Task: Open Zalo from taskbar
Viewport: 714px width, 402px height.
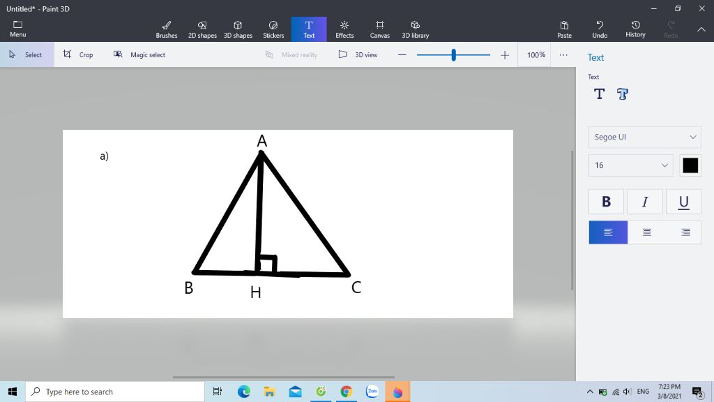Action: [372, 392]
